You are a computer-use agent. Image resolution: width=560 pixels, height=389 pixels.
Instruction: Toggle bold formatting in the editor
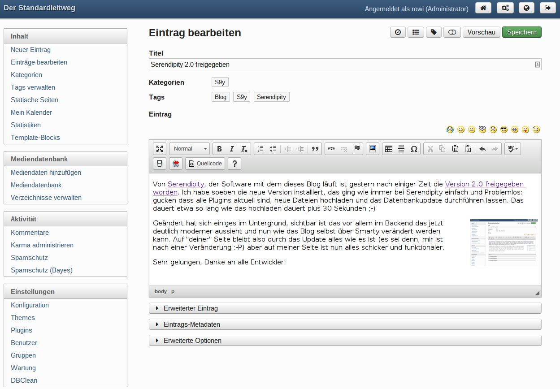219,149
